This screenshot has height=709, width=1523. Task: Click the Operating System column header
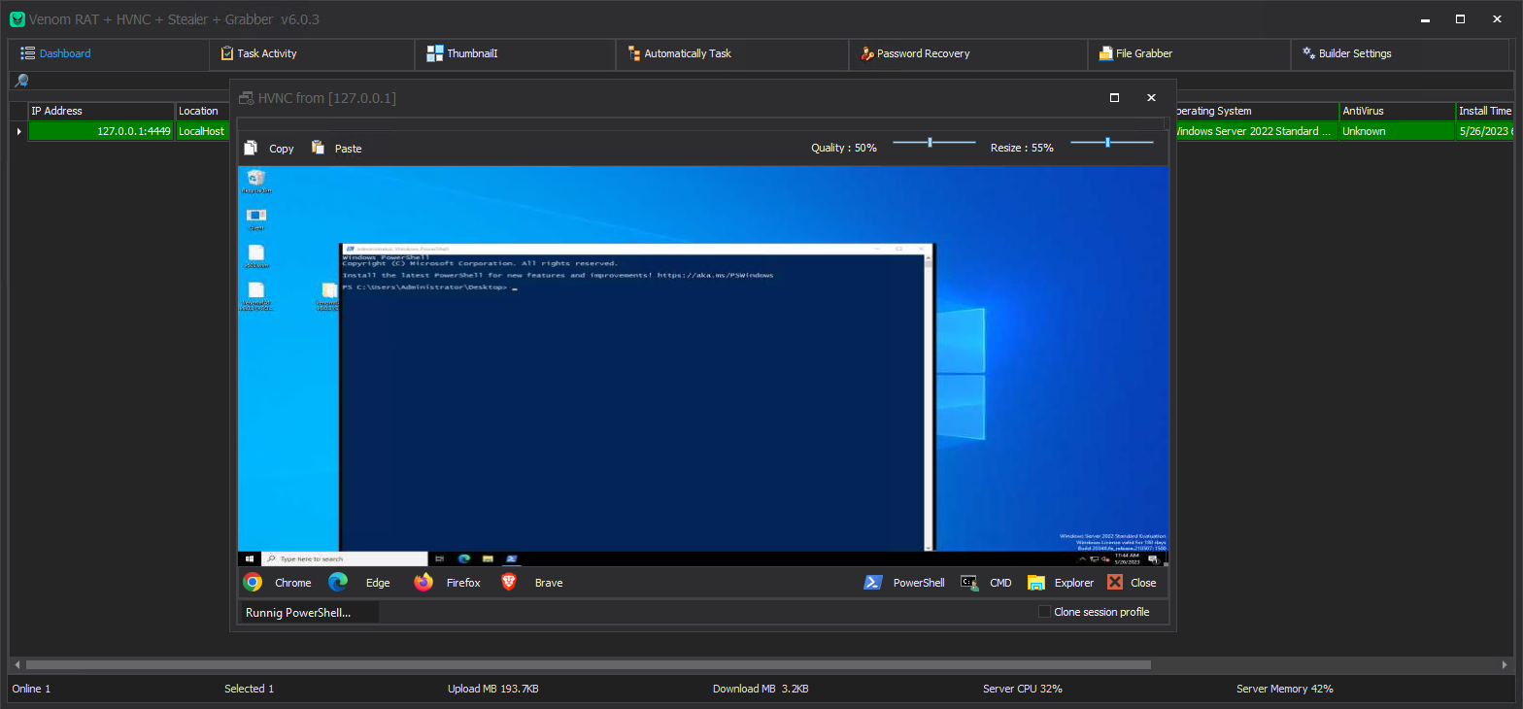click(1258, 111)
